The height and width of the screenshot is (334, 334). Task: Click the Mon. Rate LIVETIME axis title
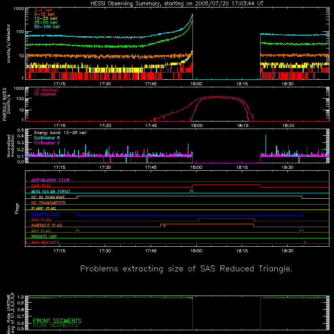coord(8,313)
